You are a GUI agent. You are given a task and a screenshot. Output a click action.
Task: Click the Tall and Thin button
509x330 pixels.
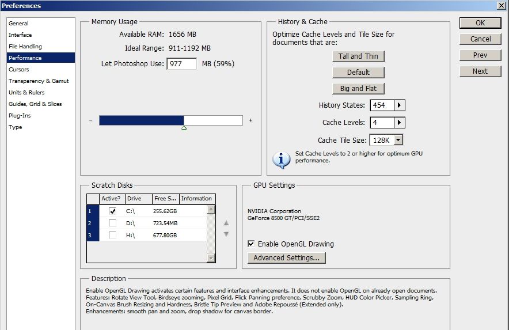[x=358, y=56]
